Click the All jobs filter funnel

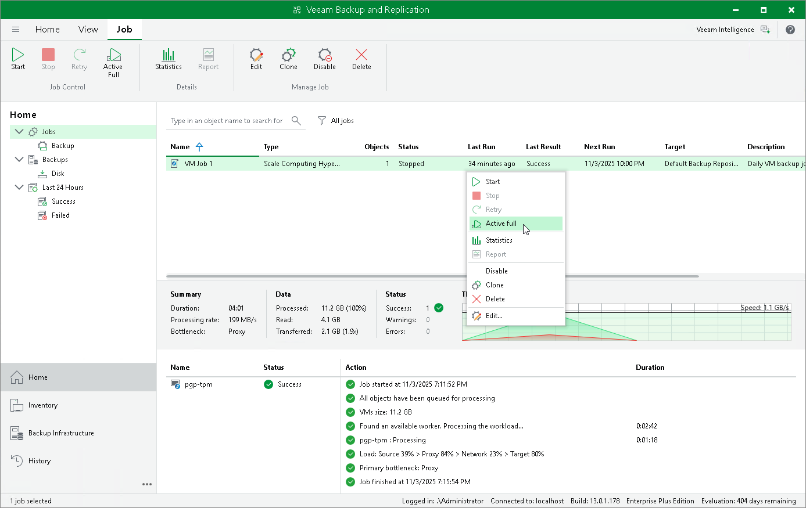pyautogui.click(x=322, y=121)
